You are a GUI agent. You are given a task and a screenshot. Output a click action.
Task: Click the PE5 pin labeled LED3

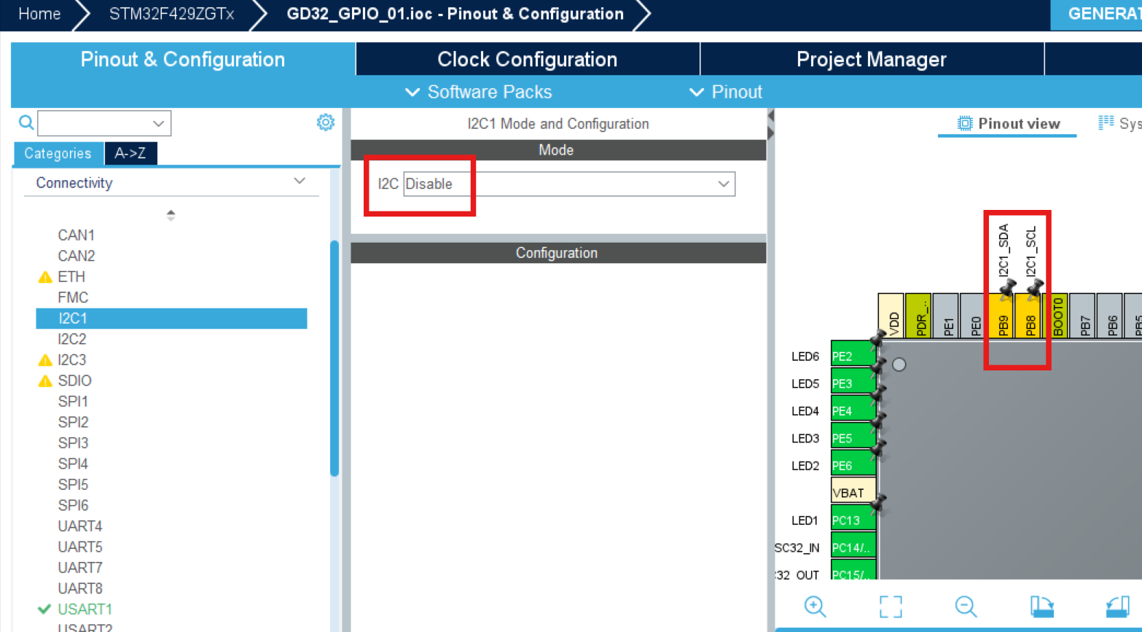(853, 437)
